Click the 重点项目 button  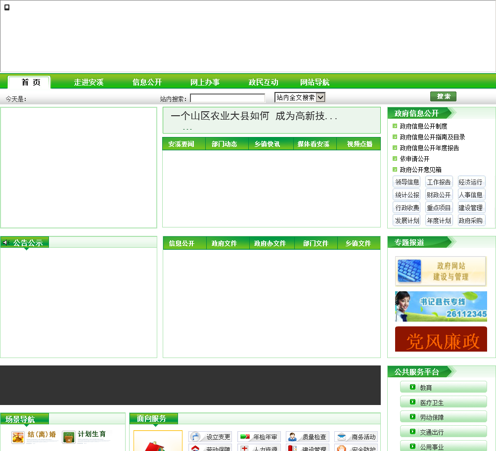point(439,208)
